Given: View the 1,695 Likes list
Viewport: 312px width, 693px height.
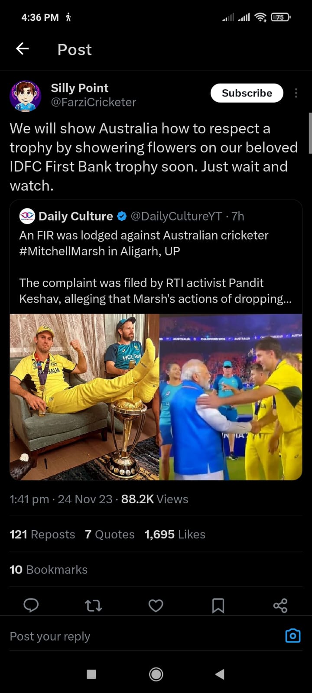Looking at the screenshot, I should point(175,534).
